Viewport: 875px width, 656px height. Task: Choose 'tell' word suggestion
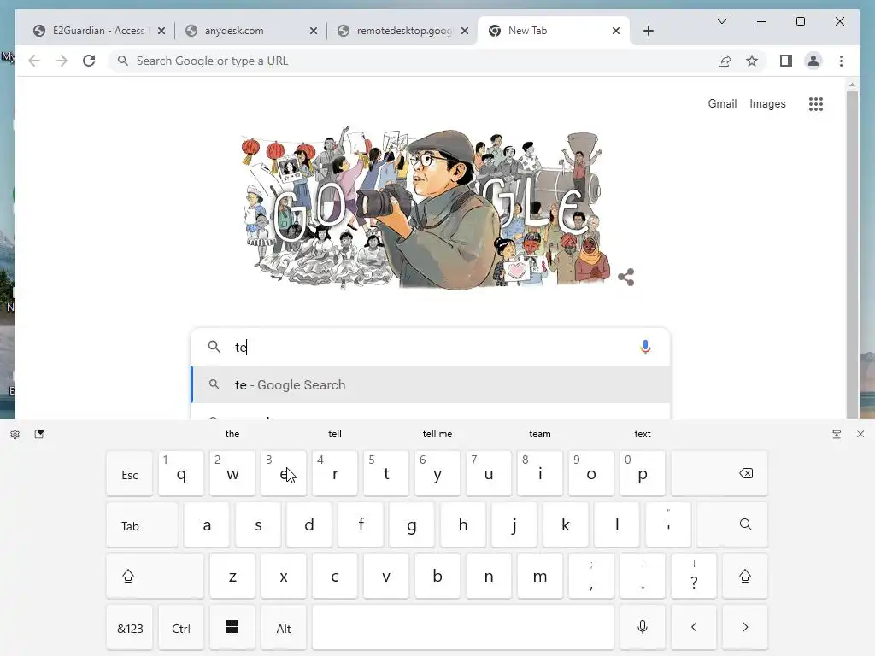coord(335,434)
